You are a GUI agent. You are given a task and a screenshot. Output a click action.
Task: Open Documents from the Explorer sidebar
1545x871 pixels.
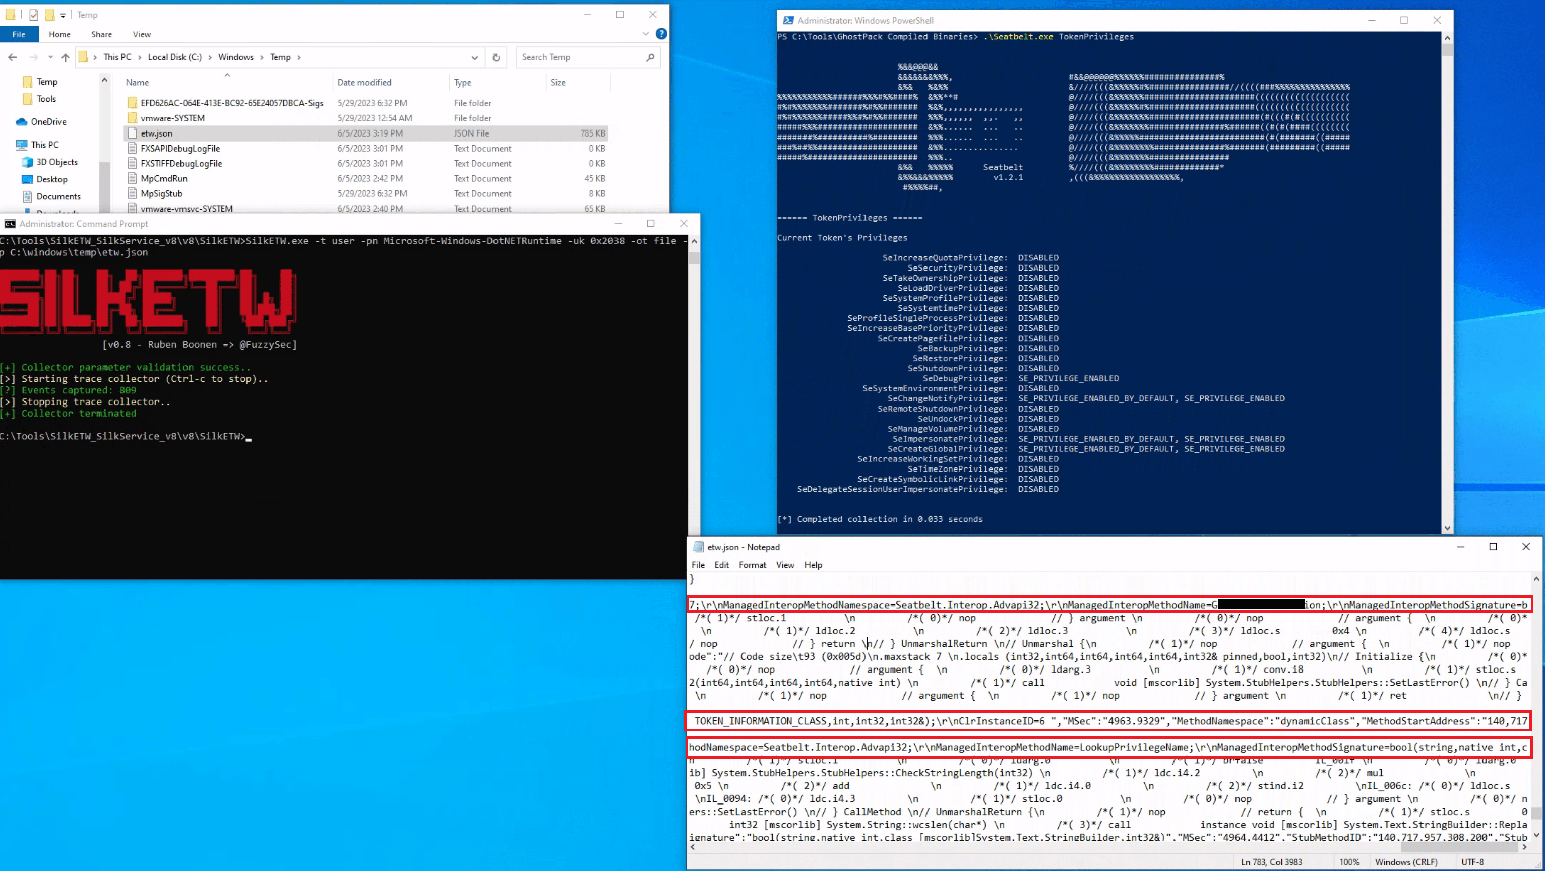[x=59, y=196]
